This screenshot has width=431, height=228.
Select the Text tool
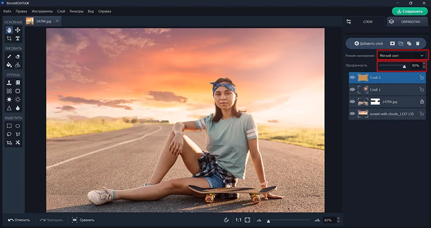click(18, 38)
